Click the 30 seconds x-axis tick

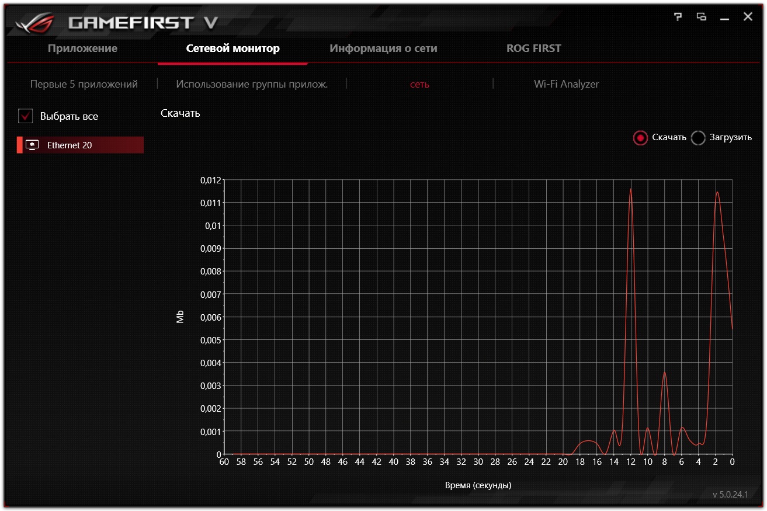[478, 461]
